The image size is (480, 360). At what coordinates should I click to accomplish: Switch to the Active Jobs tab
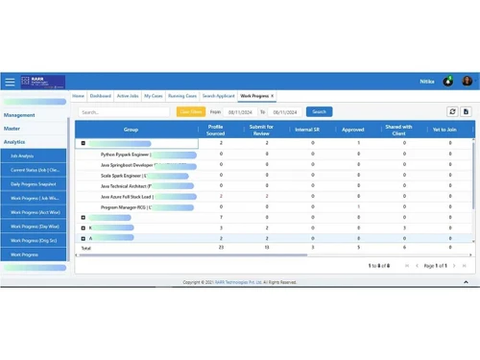pos(128,96)
